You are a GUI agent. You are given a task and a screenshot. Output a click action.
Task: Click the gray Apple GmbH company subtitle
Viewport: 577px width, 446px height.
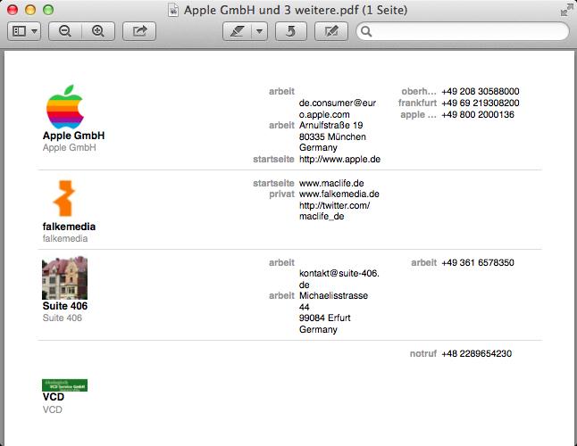(x=69, y=148)
